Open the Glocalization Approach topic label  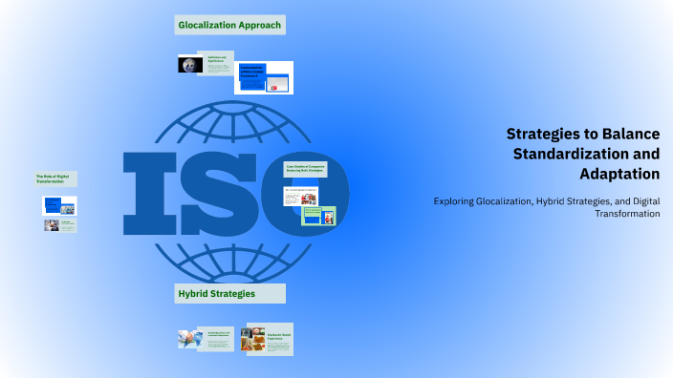click(229, 25)
